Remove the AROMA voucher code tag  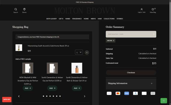(114, 40)
